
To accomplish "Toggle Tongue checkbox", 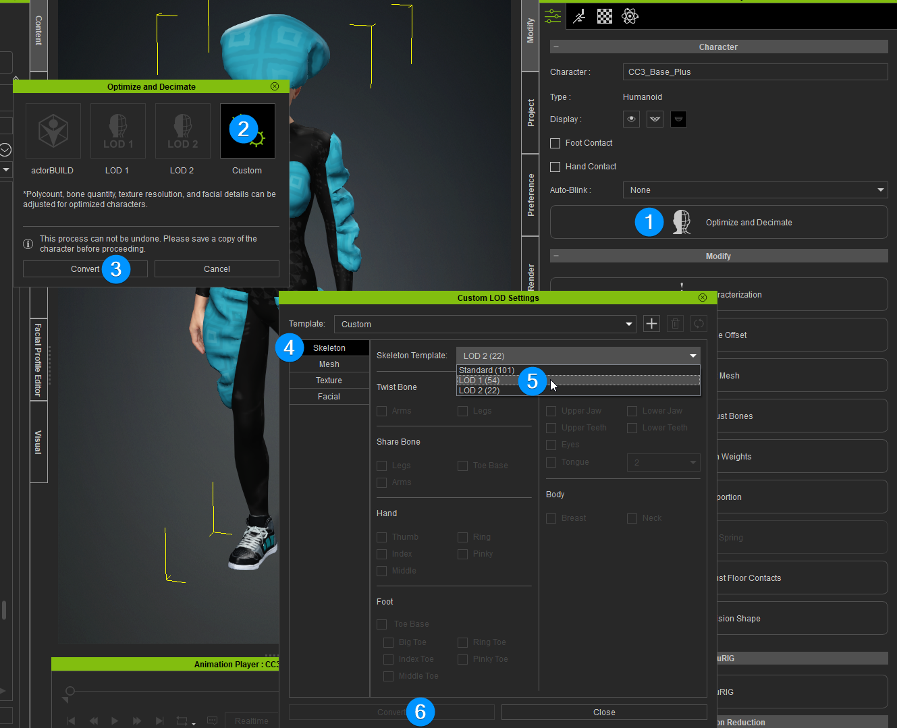I will 551,462.
